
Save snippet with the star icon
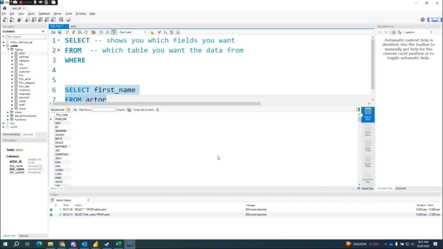(x=152, y=32)
